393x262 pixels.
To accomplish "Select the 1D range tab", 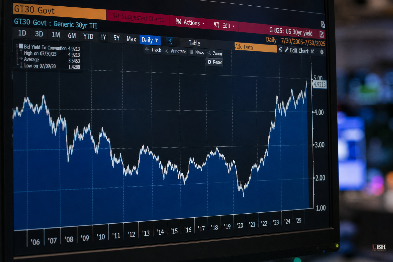I will click(x=22, y=33).
